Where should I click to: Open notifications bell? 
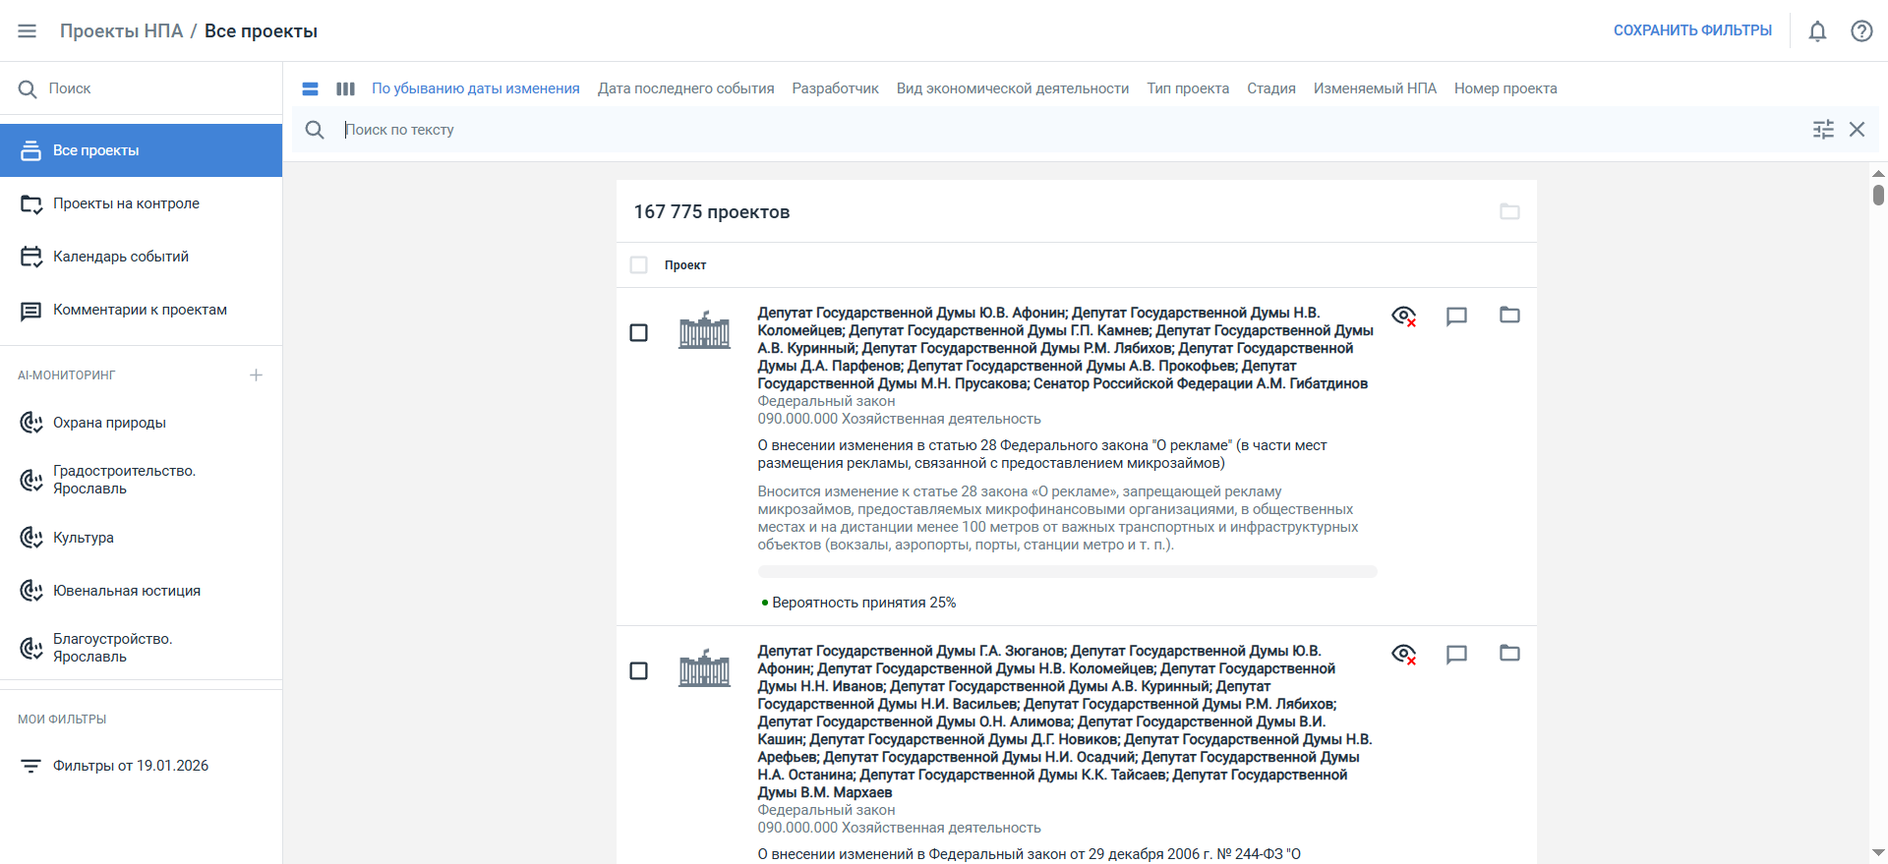click(x=1817, y=31)
